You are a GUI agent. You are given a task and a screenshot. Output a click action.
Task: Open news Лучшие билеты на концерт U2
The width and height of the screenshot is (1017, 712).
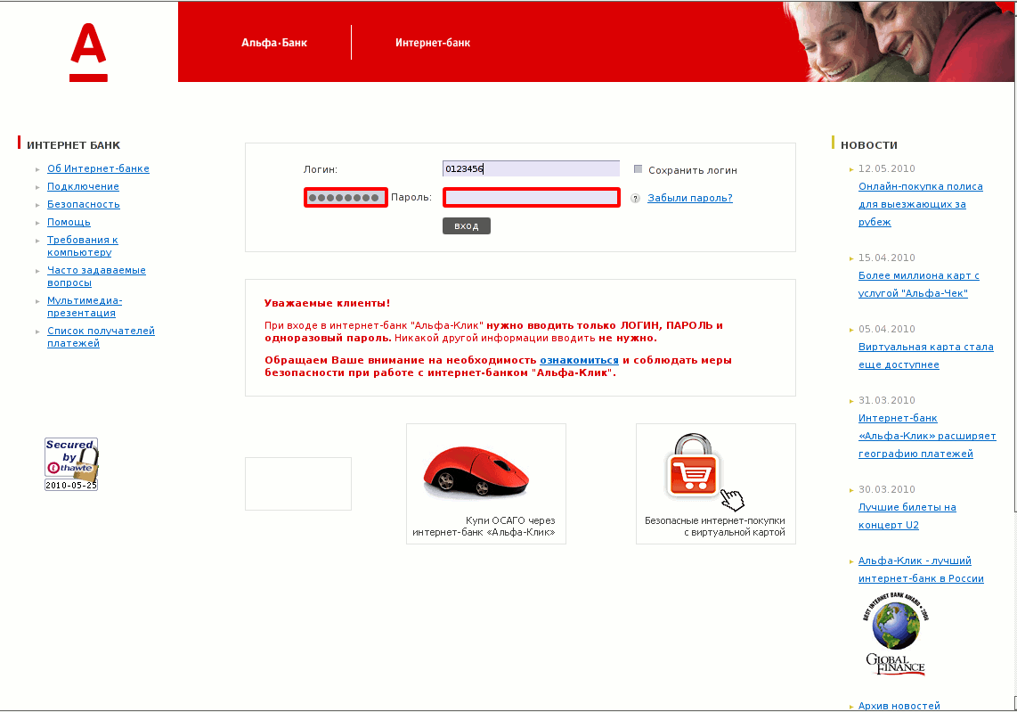click(907, 516)
